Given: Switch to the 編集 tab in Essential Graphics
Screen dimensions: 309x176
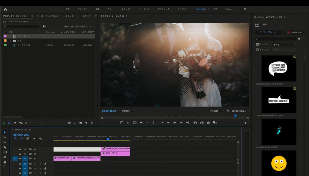Looking at the screenshot, I should coord(265,25).
